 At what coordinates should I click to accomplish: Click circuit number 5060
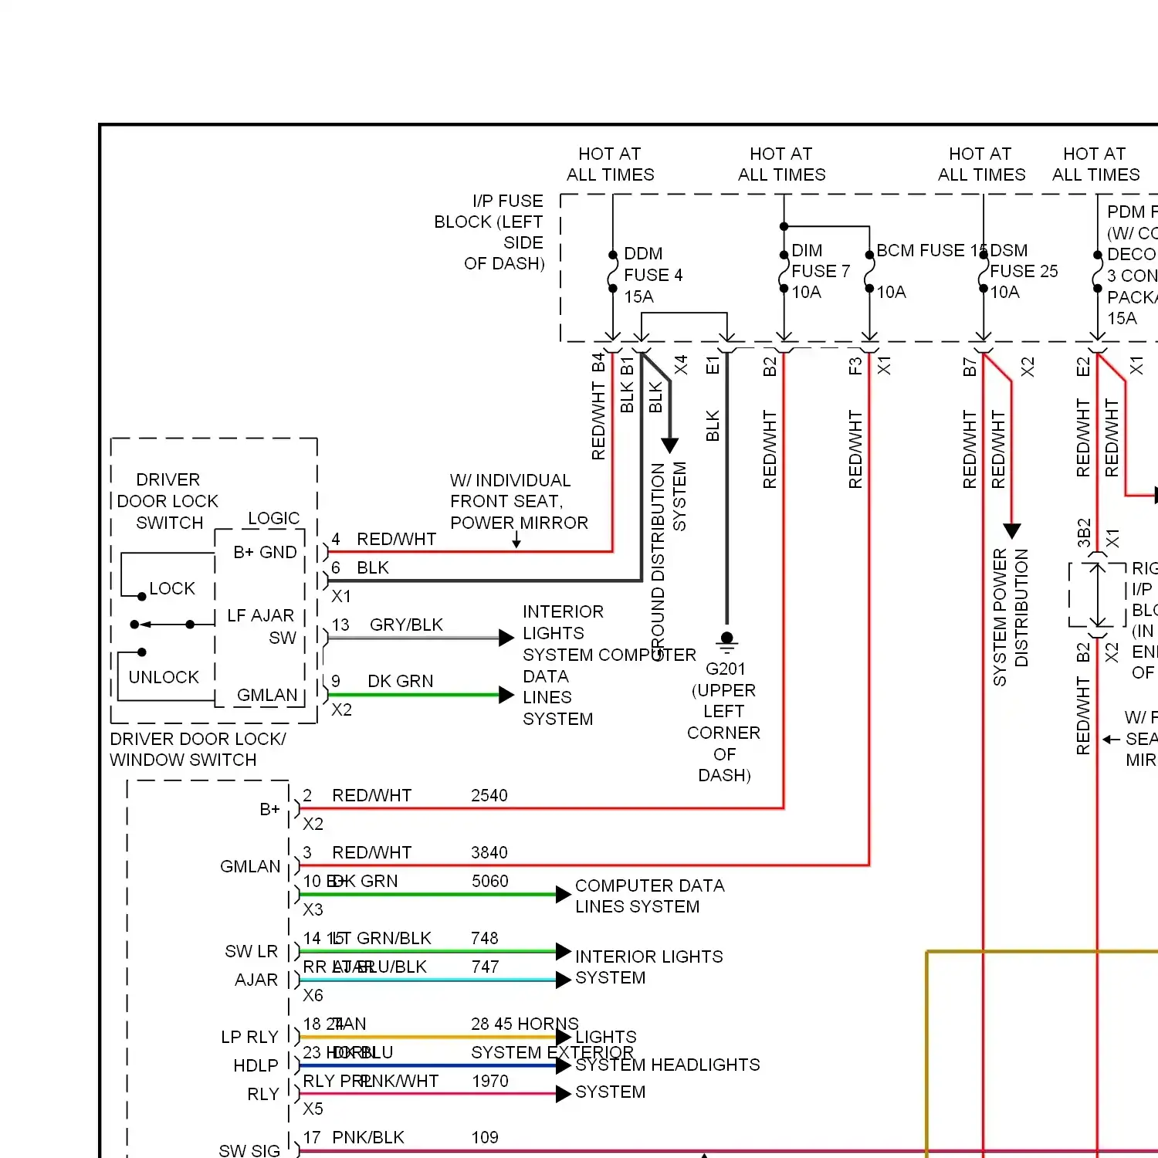pyautogui.click(x=489, y=881)
